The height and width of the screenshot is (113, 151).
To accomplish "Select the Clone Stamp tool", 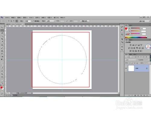I will [x=2, y=51].
